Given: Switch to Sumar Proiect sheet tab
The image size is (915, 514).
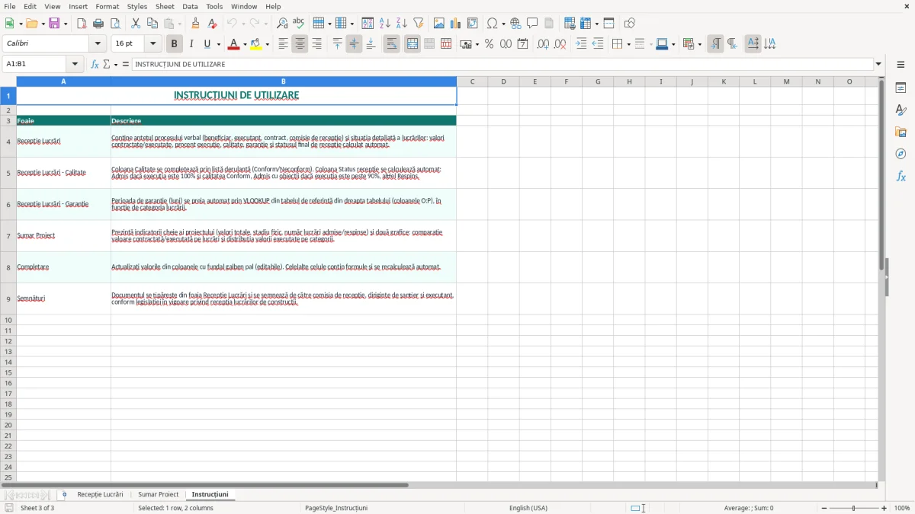Looking at the screenshot, I should pyautogui.click(x=158, y=495).
